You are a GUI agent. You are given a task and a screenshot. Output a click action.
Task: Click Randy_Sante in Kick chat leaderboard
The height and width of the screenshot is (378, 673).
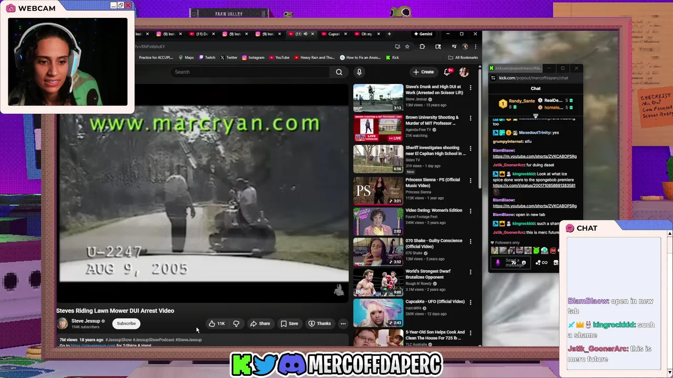pos(522,101)
